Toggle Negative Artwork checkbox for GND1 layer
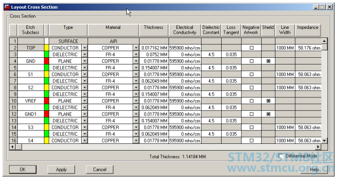This screenshot has height=179, width=339. click(251, 114)
